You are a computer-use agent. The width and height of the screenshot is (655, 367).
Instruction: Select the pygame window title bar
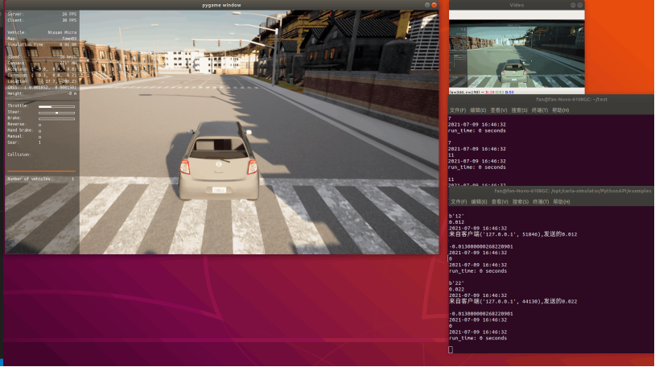(221, 5)
